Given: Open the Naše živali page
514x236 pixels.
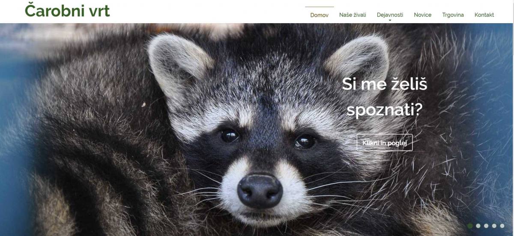Looking at the screenshot, I should coord(353,15).
